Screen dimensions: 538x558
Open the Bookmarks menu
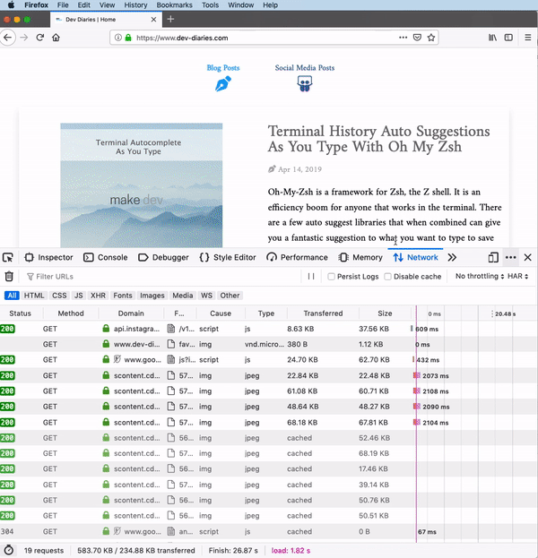pyautogui.click(x=174, y=5)
